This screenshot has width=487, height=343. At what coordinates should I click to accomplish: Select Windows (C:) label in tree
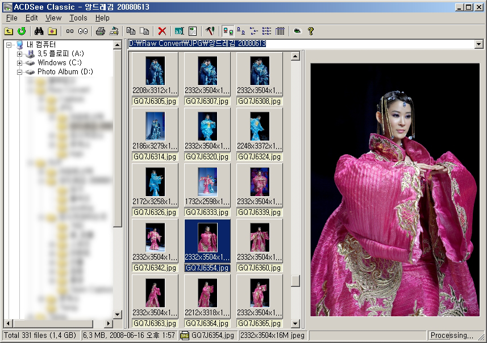point(60,62)
